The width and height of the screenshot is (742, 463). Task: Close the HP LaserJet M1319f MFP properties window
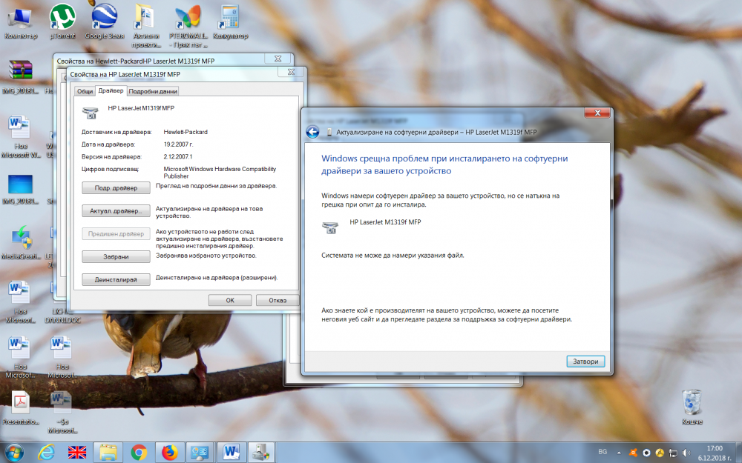click(291, 73)
